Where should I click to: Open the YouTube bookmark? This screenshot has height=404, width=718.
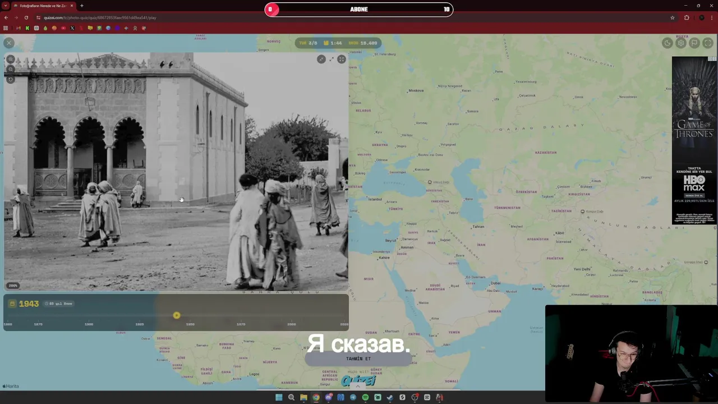pyautogui.click(x=63, y=28)
